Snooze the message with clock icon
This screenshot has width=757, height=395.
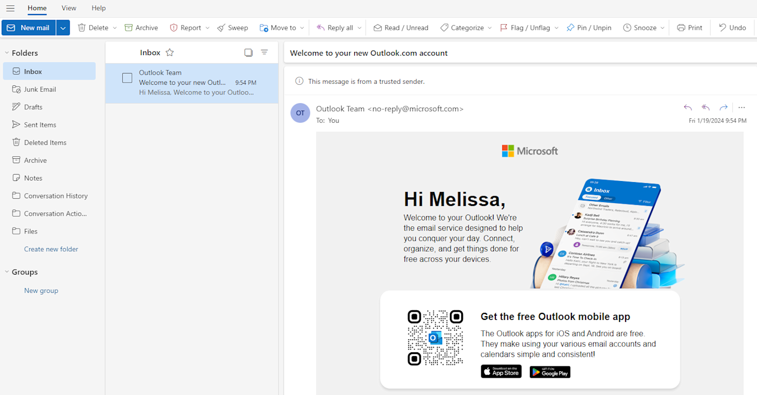tap(627, 28)
